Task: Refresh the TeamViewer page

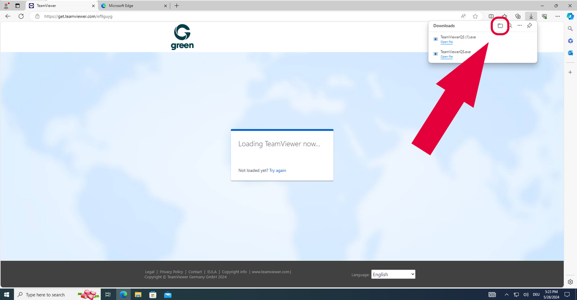Action: 21,16
